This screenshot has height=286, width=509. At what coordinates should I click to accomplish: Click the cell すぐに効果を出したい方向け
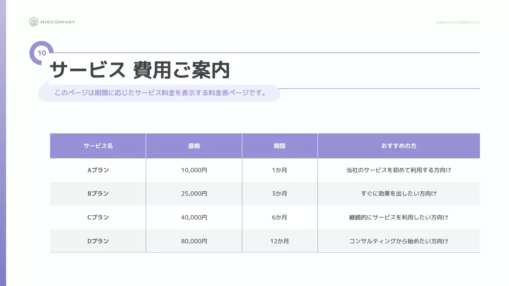pos(398,193)
